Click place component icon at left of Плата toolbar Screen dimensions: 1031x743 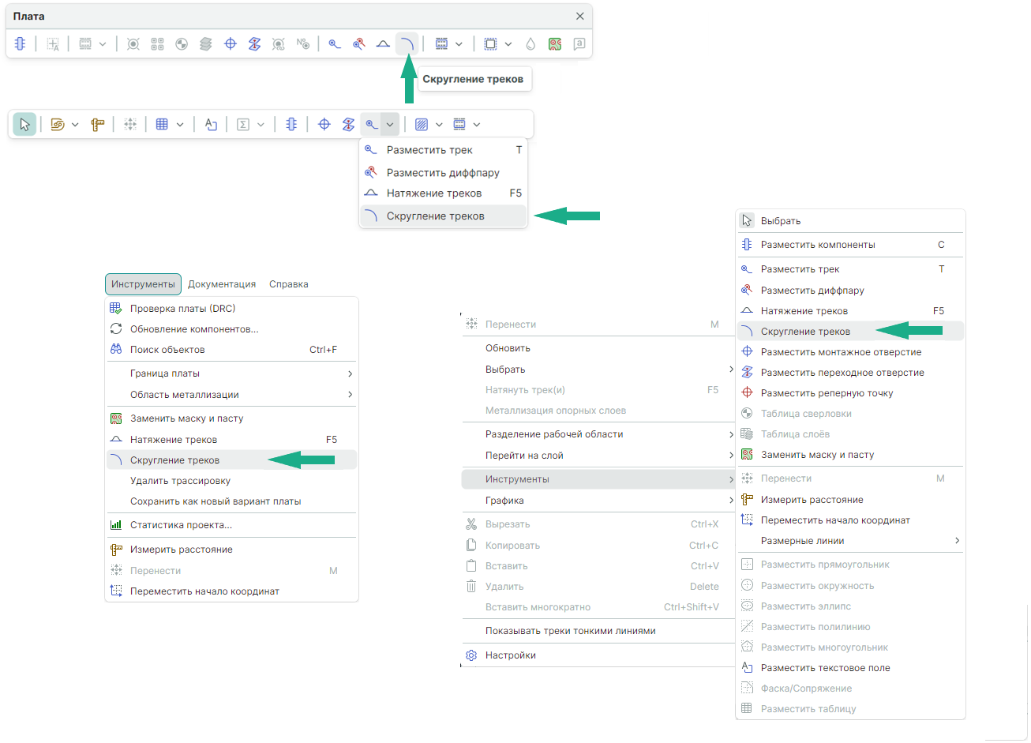21,44
